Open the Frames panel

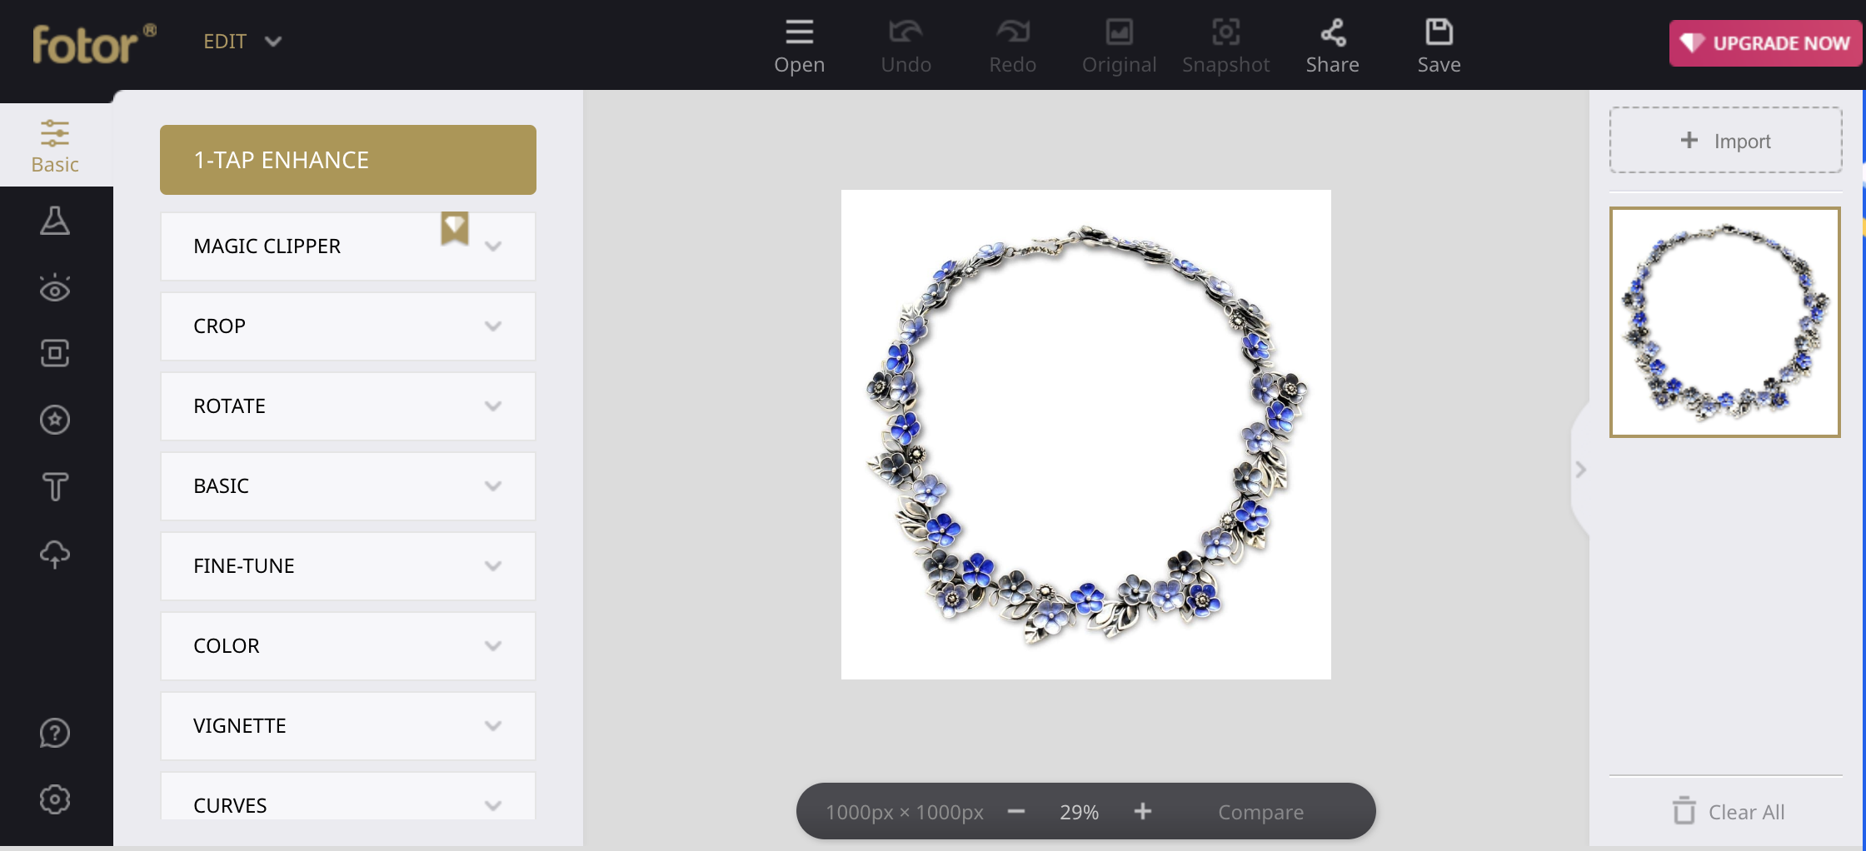coord(55,353)
